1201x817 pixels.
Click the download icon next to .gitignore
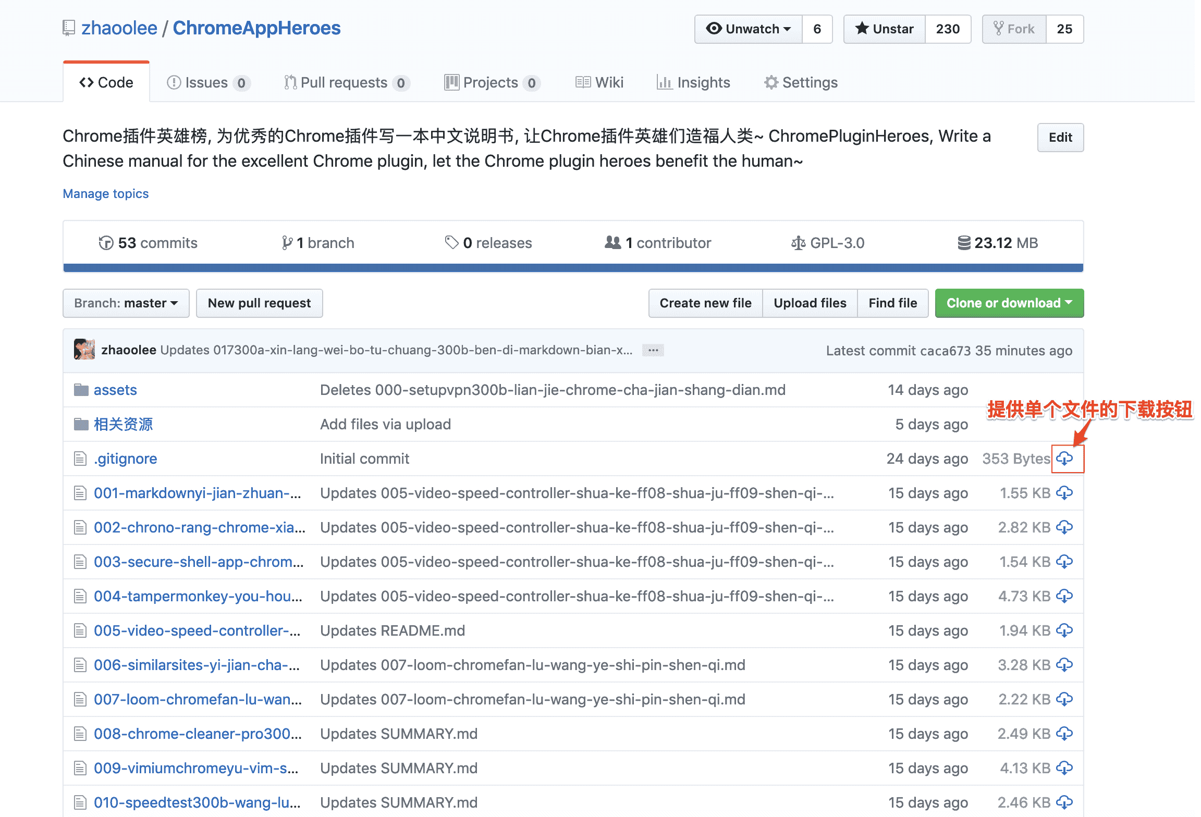click(x=1064, y=459)
